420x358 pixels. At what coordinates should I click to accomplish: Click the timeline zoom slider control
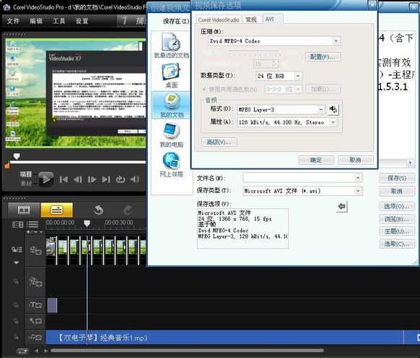[22, 351]
